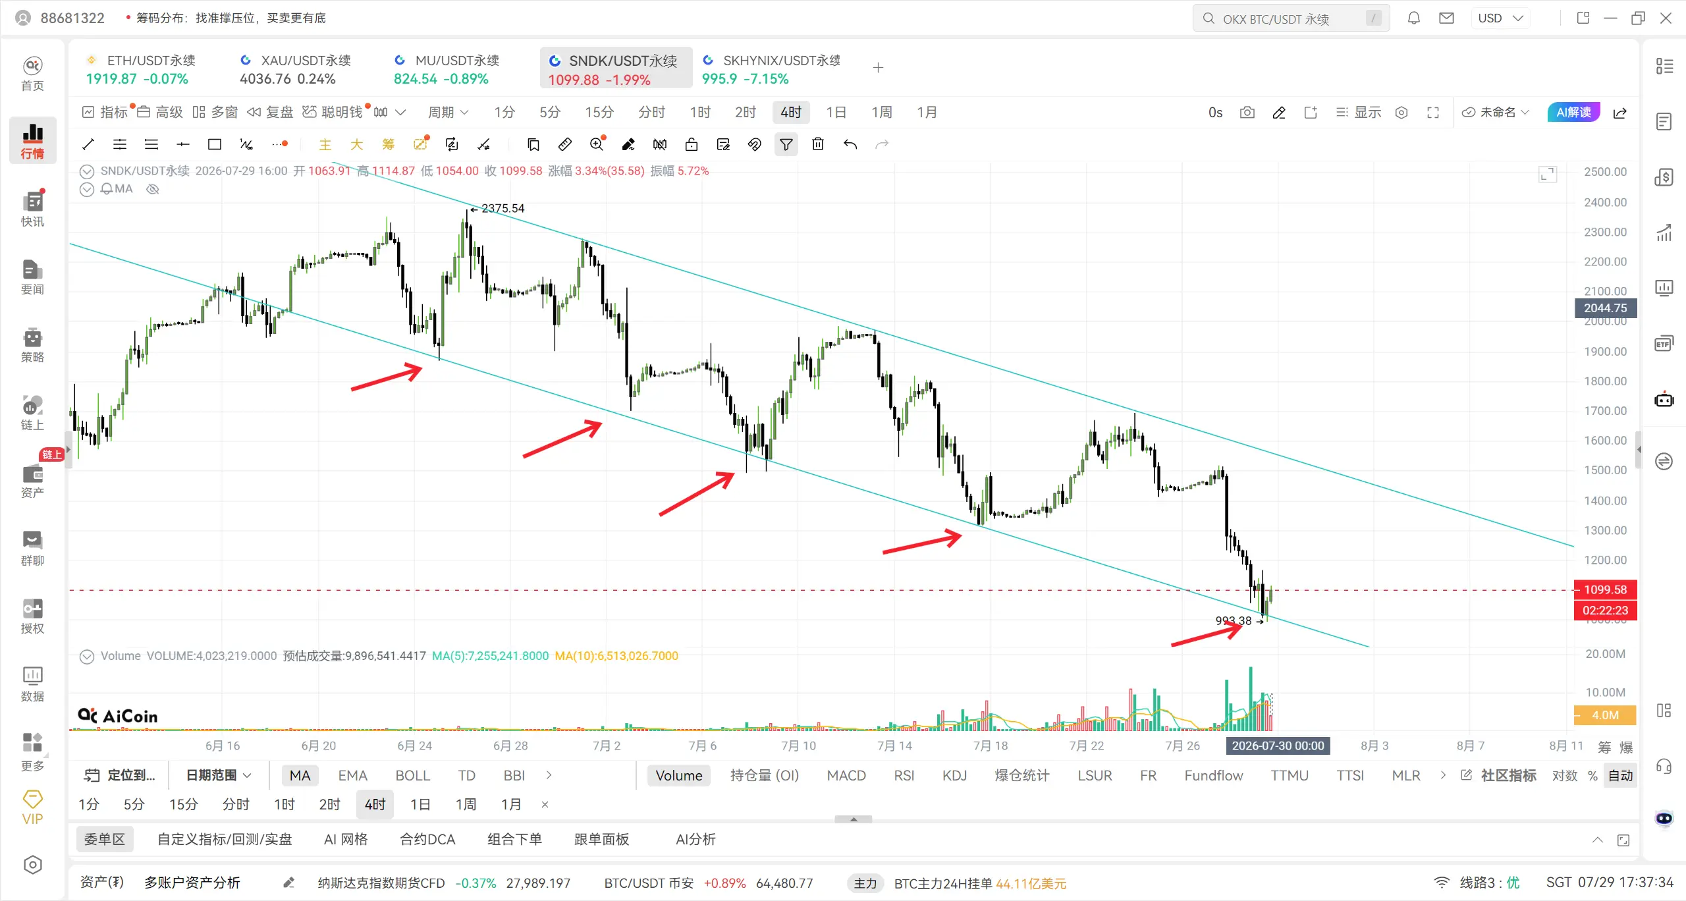Open the 群聊 group chat icon

coord(32,548)
